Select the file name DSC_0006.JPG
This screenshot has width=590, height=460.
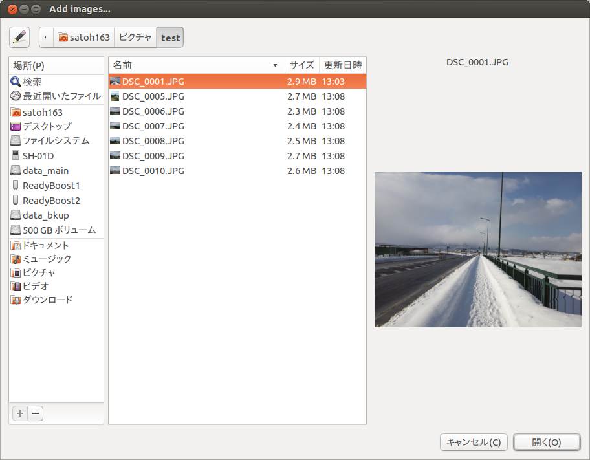point(153,111)
